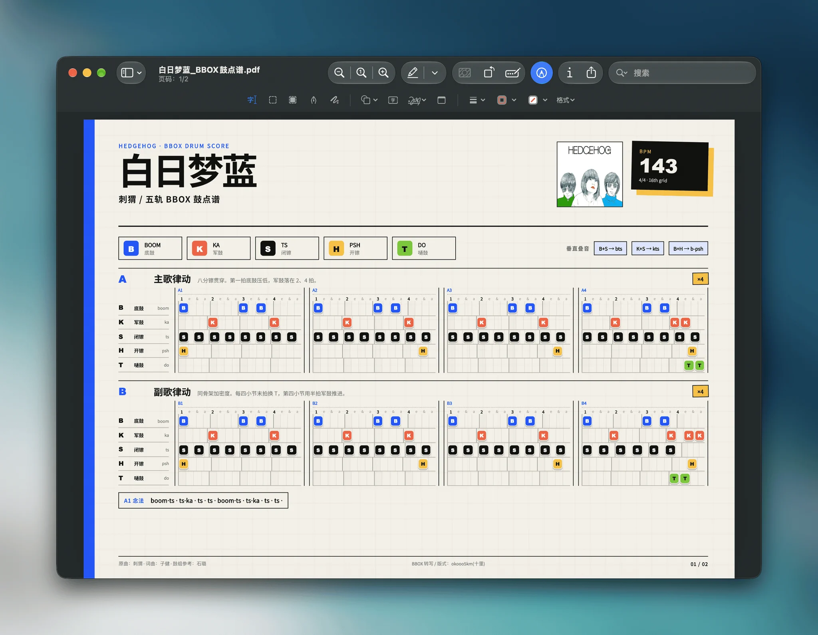Open the form filling tool
Image resolution: width=818 pixels, height=635 pixels.
coord(512,73)
